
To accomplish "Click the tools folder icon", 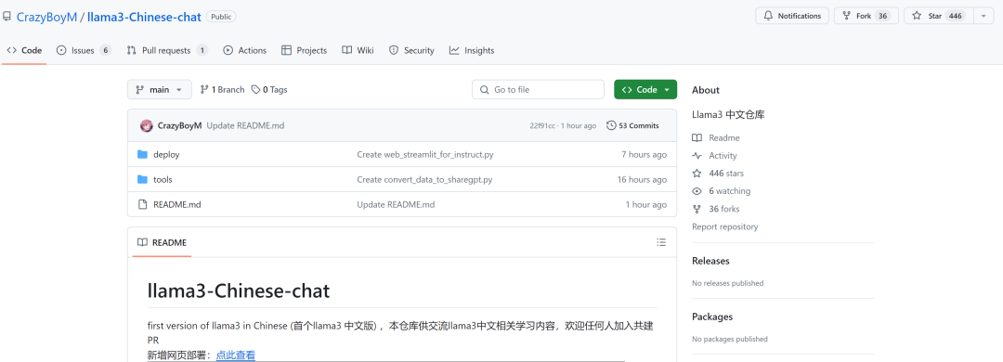I will point(143,180).
